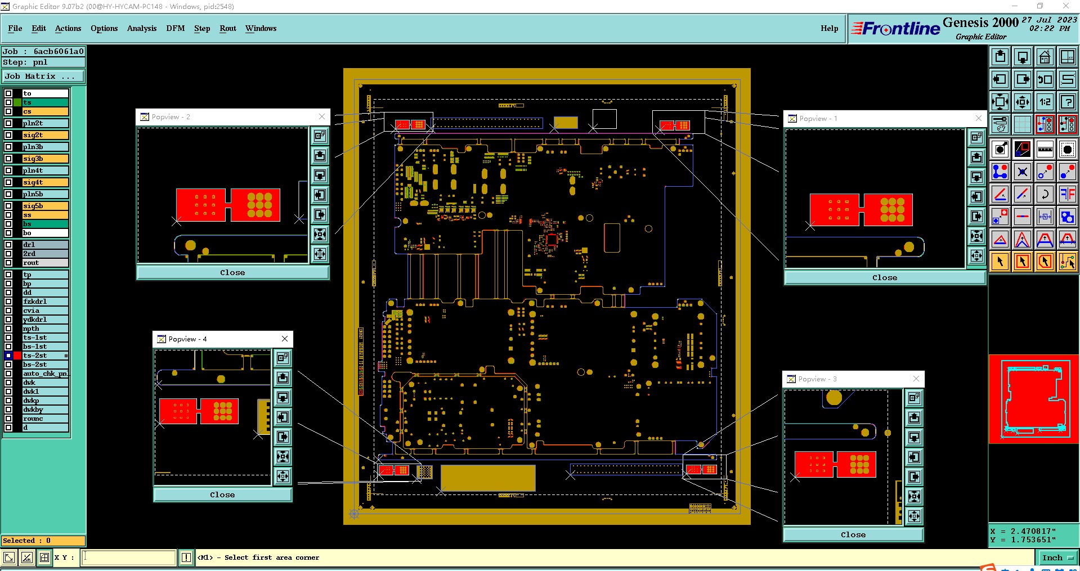The image size is (1080, 571).
Task: Toggle the 'drl' layer checkbox
Action: pyautogui.click(x=8, y=245)
